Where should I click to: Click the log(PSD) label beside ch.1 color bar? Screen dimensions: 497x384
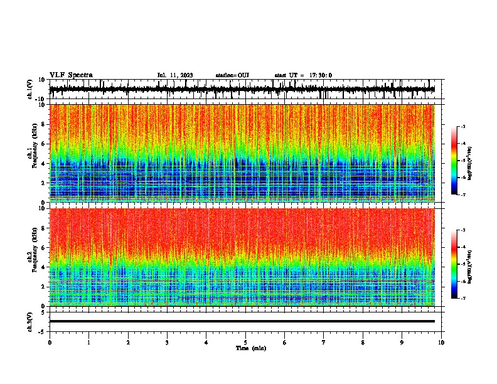point(470,163)
